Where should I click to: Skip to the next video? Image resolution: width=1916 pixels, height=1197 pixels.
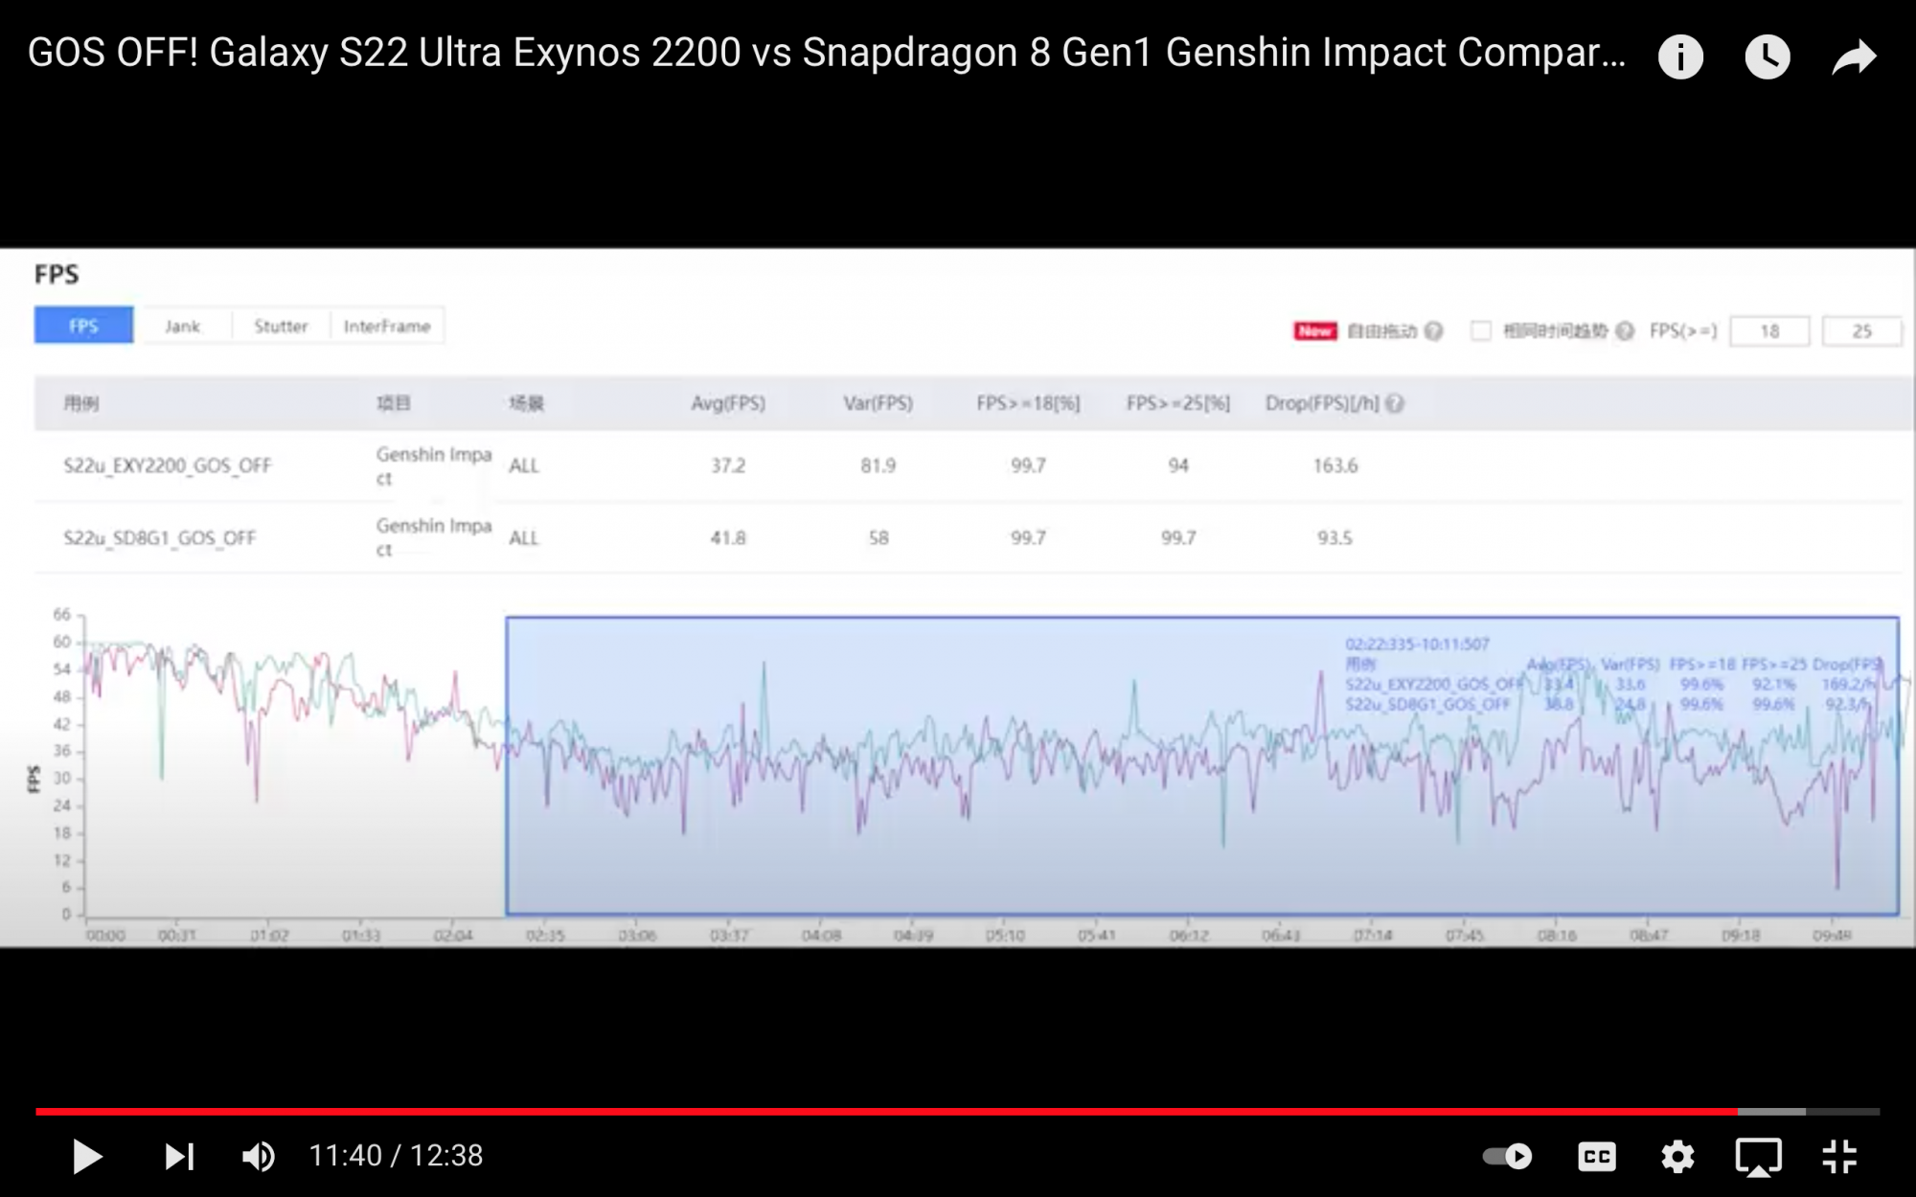[179, 1156]
